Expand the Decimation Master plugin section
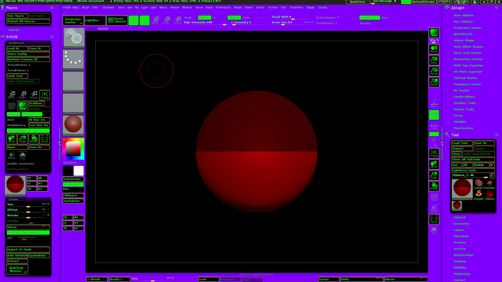The width and height of the screenshot is (502, 282). coord(468,59)
